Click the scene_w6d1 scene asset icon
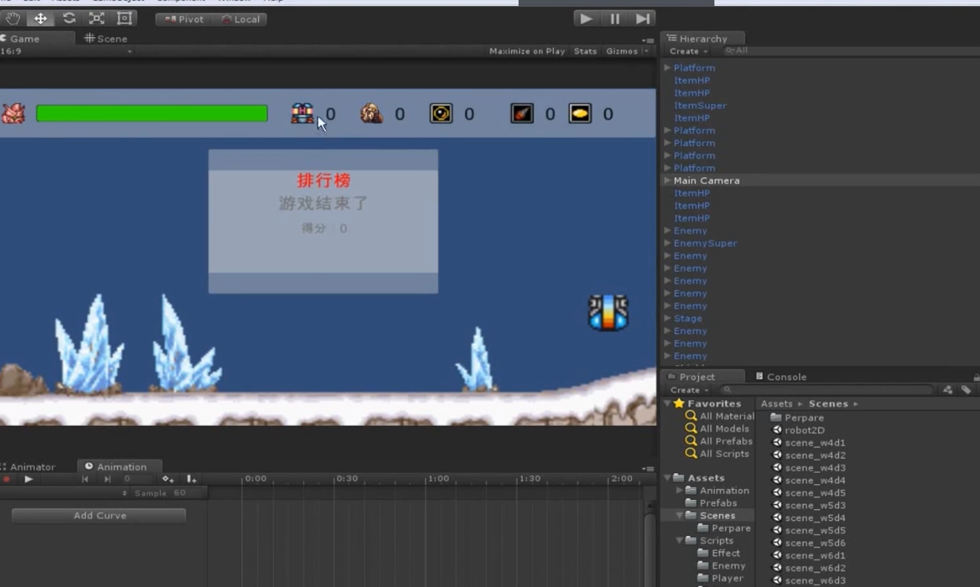 (777, 555)
